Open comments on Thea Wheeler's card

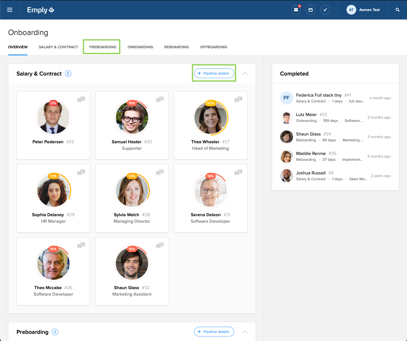coord(238,100)
